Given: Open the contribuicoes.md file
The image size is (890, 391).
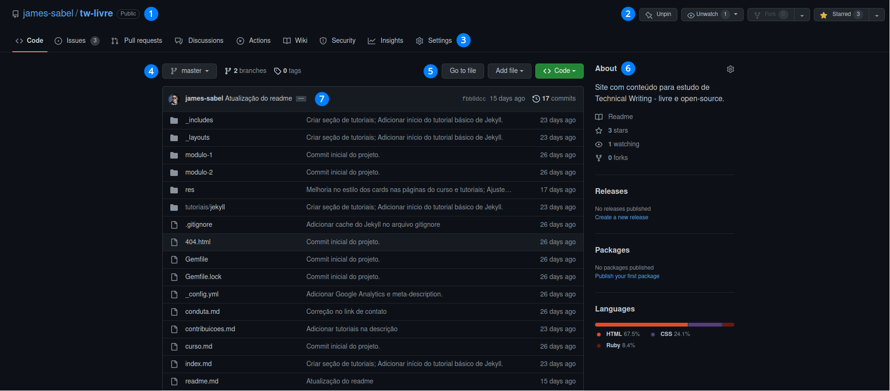Looking at the screenshot, I should click(x=210, y=329).
